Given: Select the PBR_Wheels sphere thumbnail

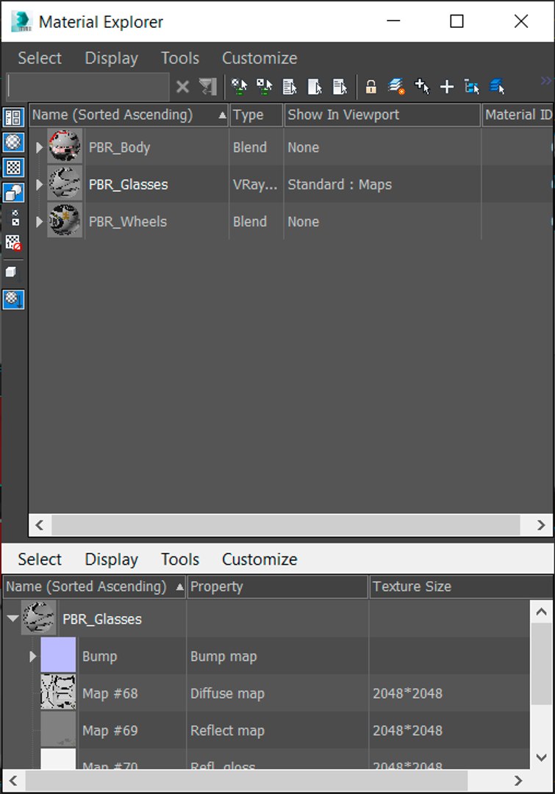Looking at the screenshot, I should [65, 221].
